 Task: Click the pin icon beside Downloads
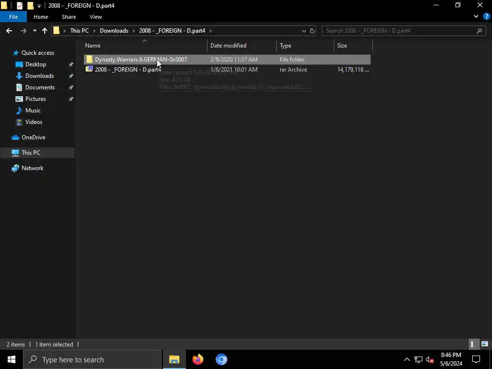(71, 76)
